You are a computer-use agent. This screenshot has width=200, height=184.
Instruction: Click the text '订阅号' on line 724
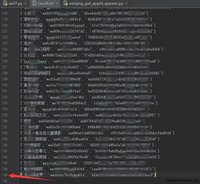[x=44, y=49]
